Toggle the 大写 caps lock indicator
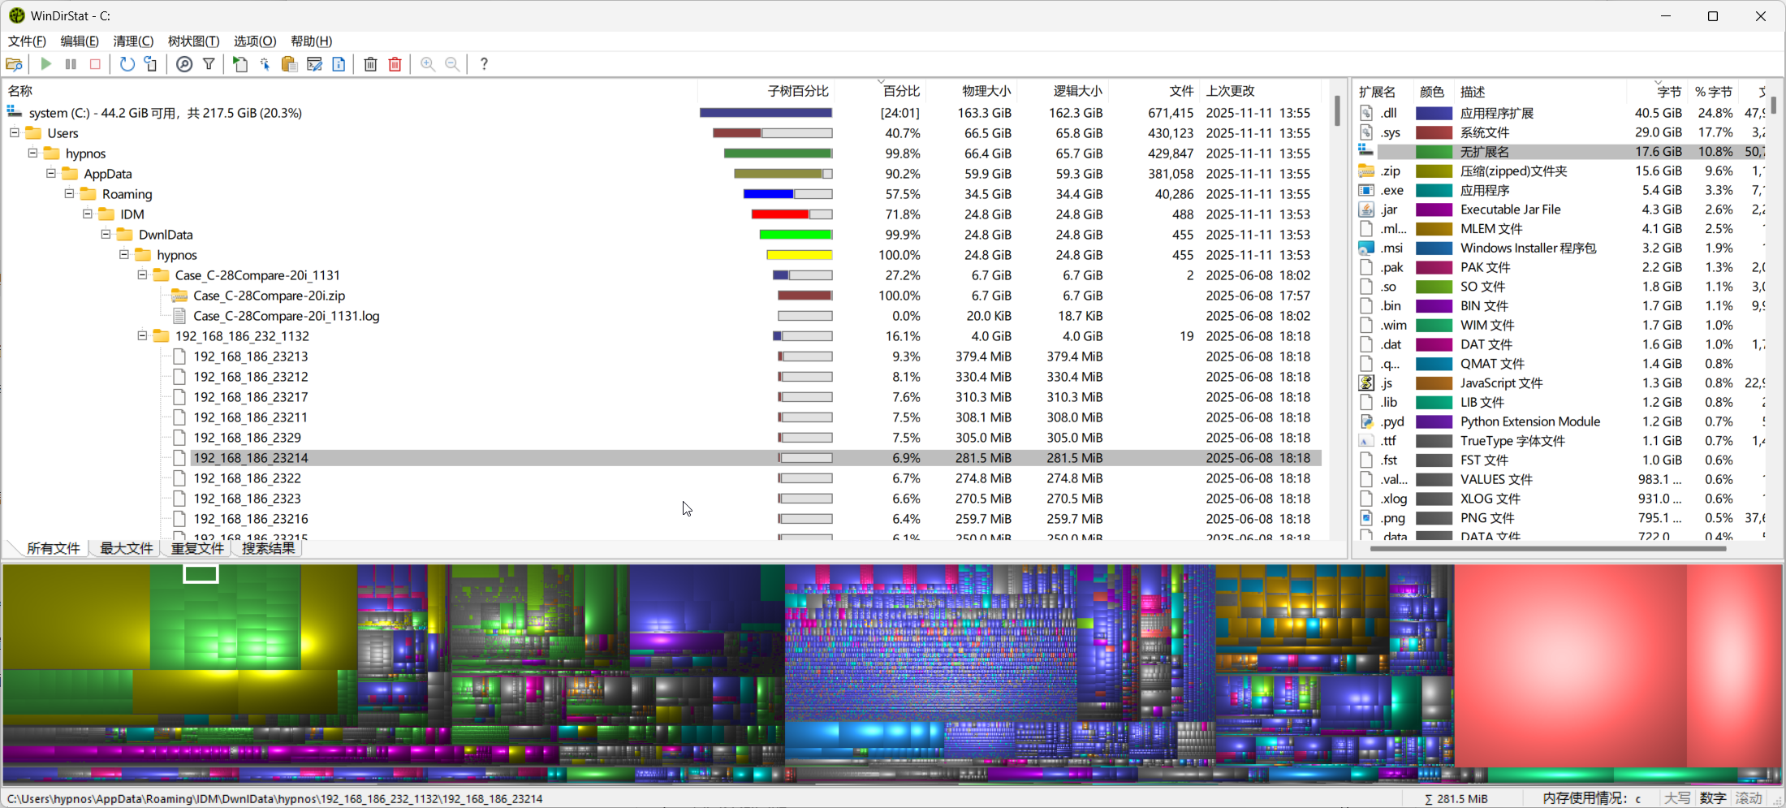1786x808 pixels. click(1677, 798)
